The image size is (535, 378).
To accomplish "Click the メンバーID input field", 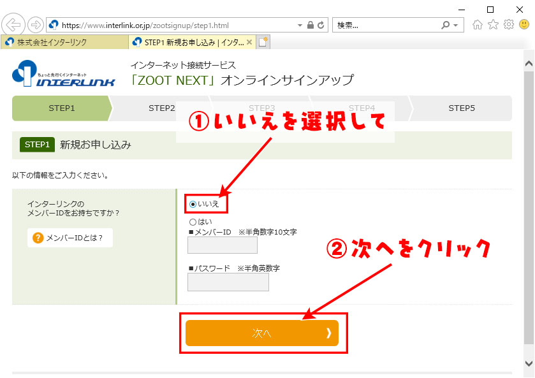I will (223, 245).
